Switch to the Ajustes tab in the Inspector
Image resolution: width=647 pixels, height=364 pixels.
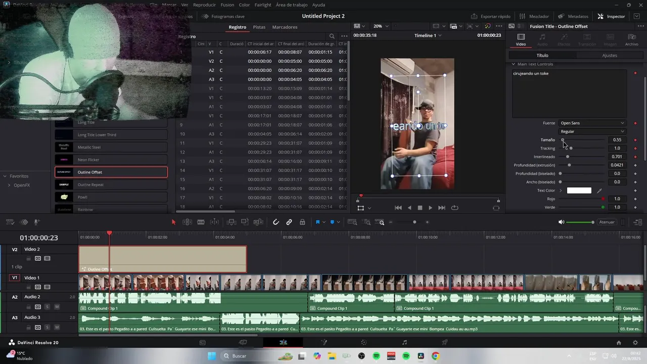click(x=610, y=55)
